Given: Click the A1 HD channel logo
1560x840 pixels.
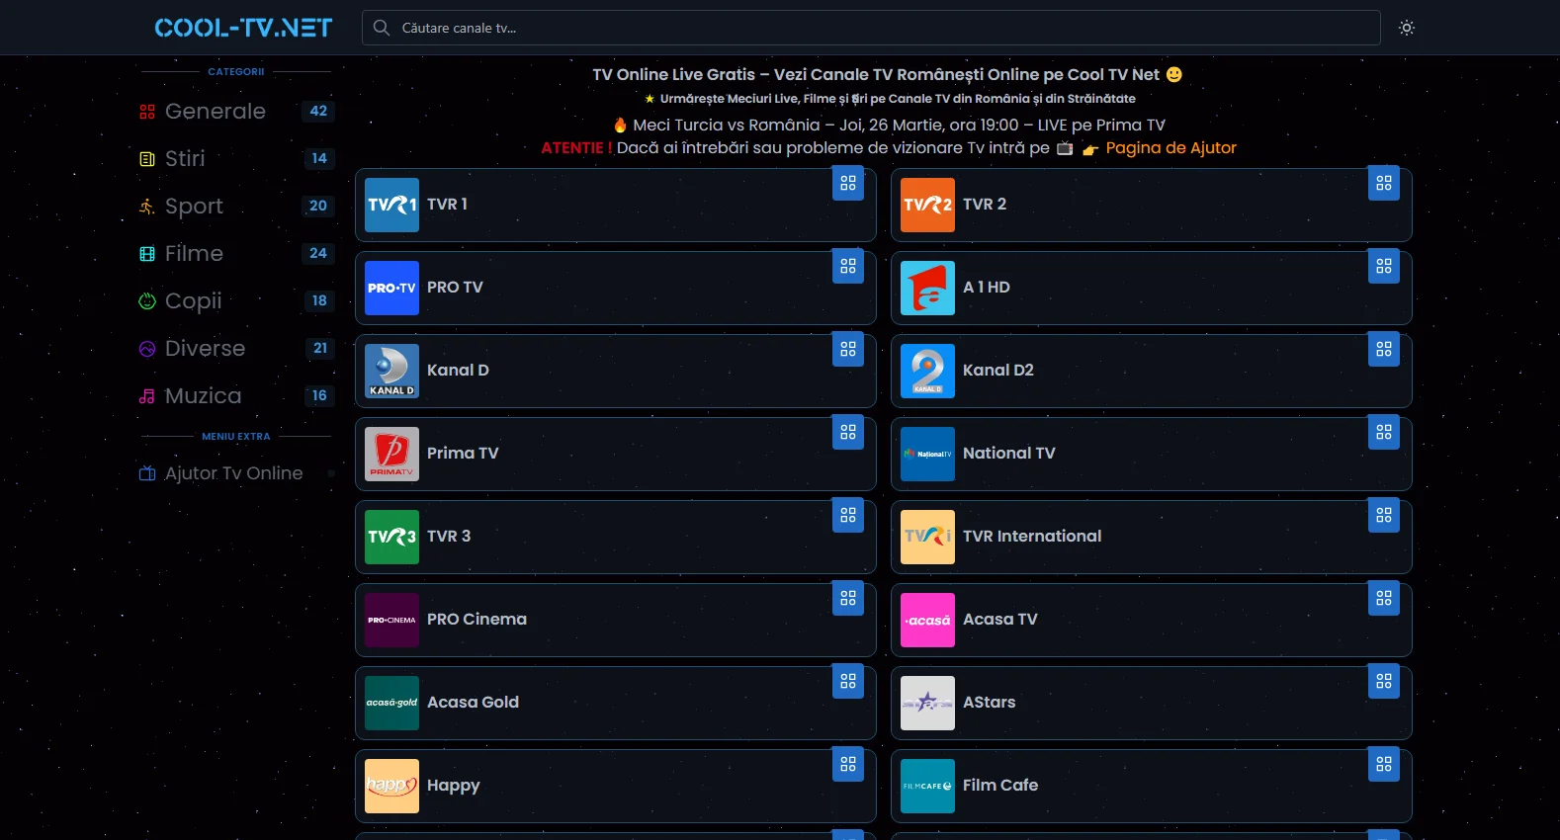Looking at the screenshot, I should click(x=927, y=288).
